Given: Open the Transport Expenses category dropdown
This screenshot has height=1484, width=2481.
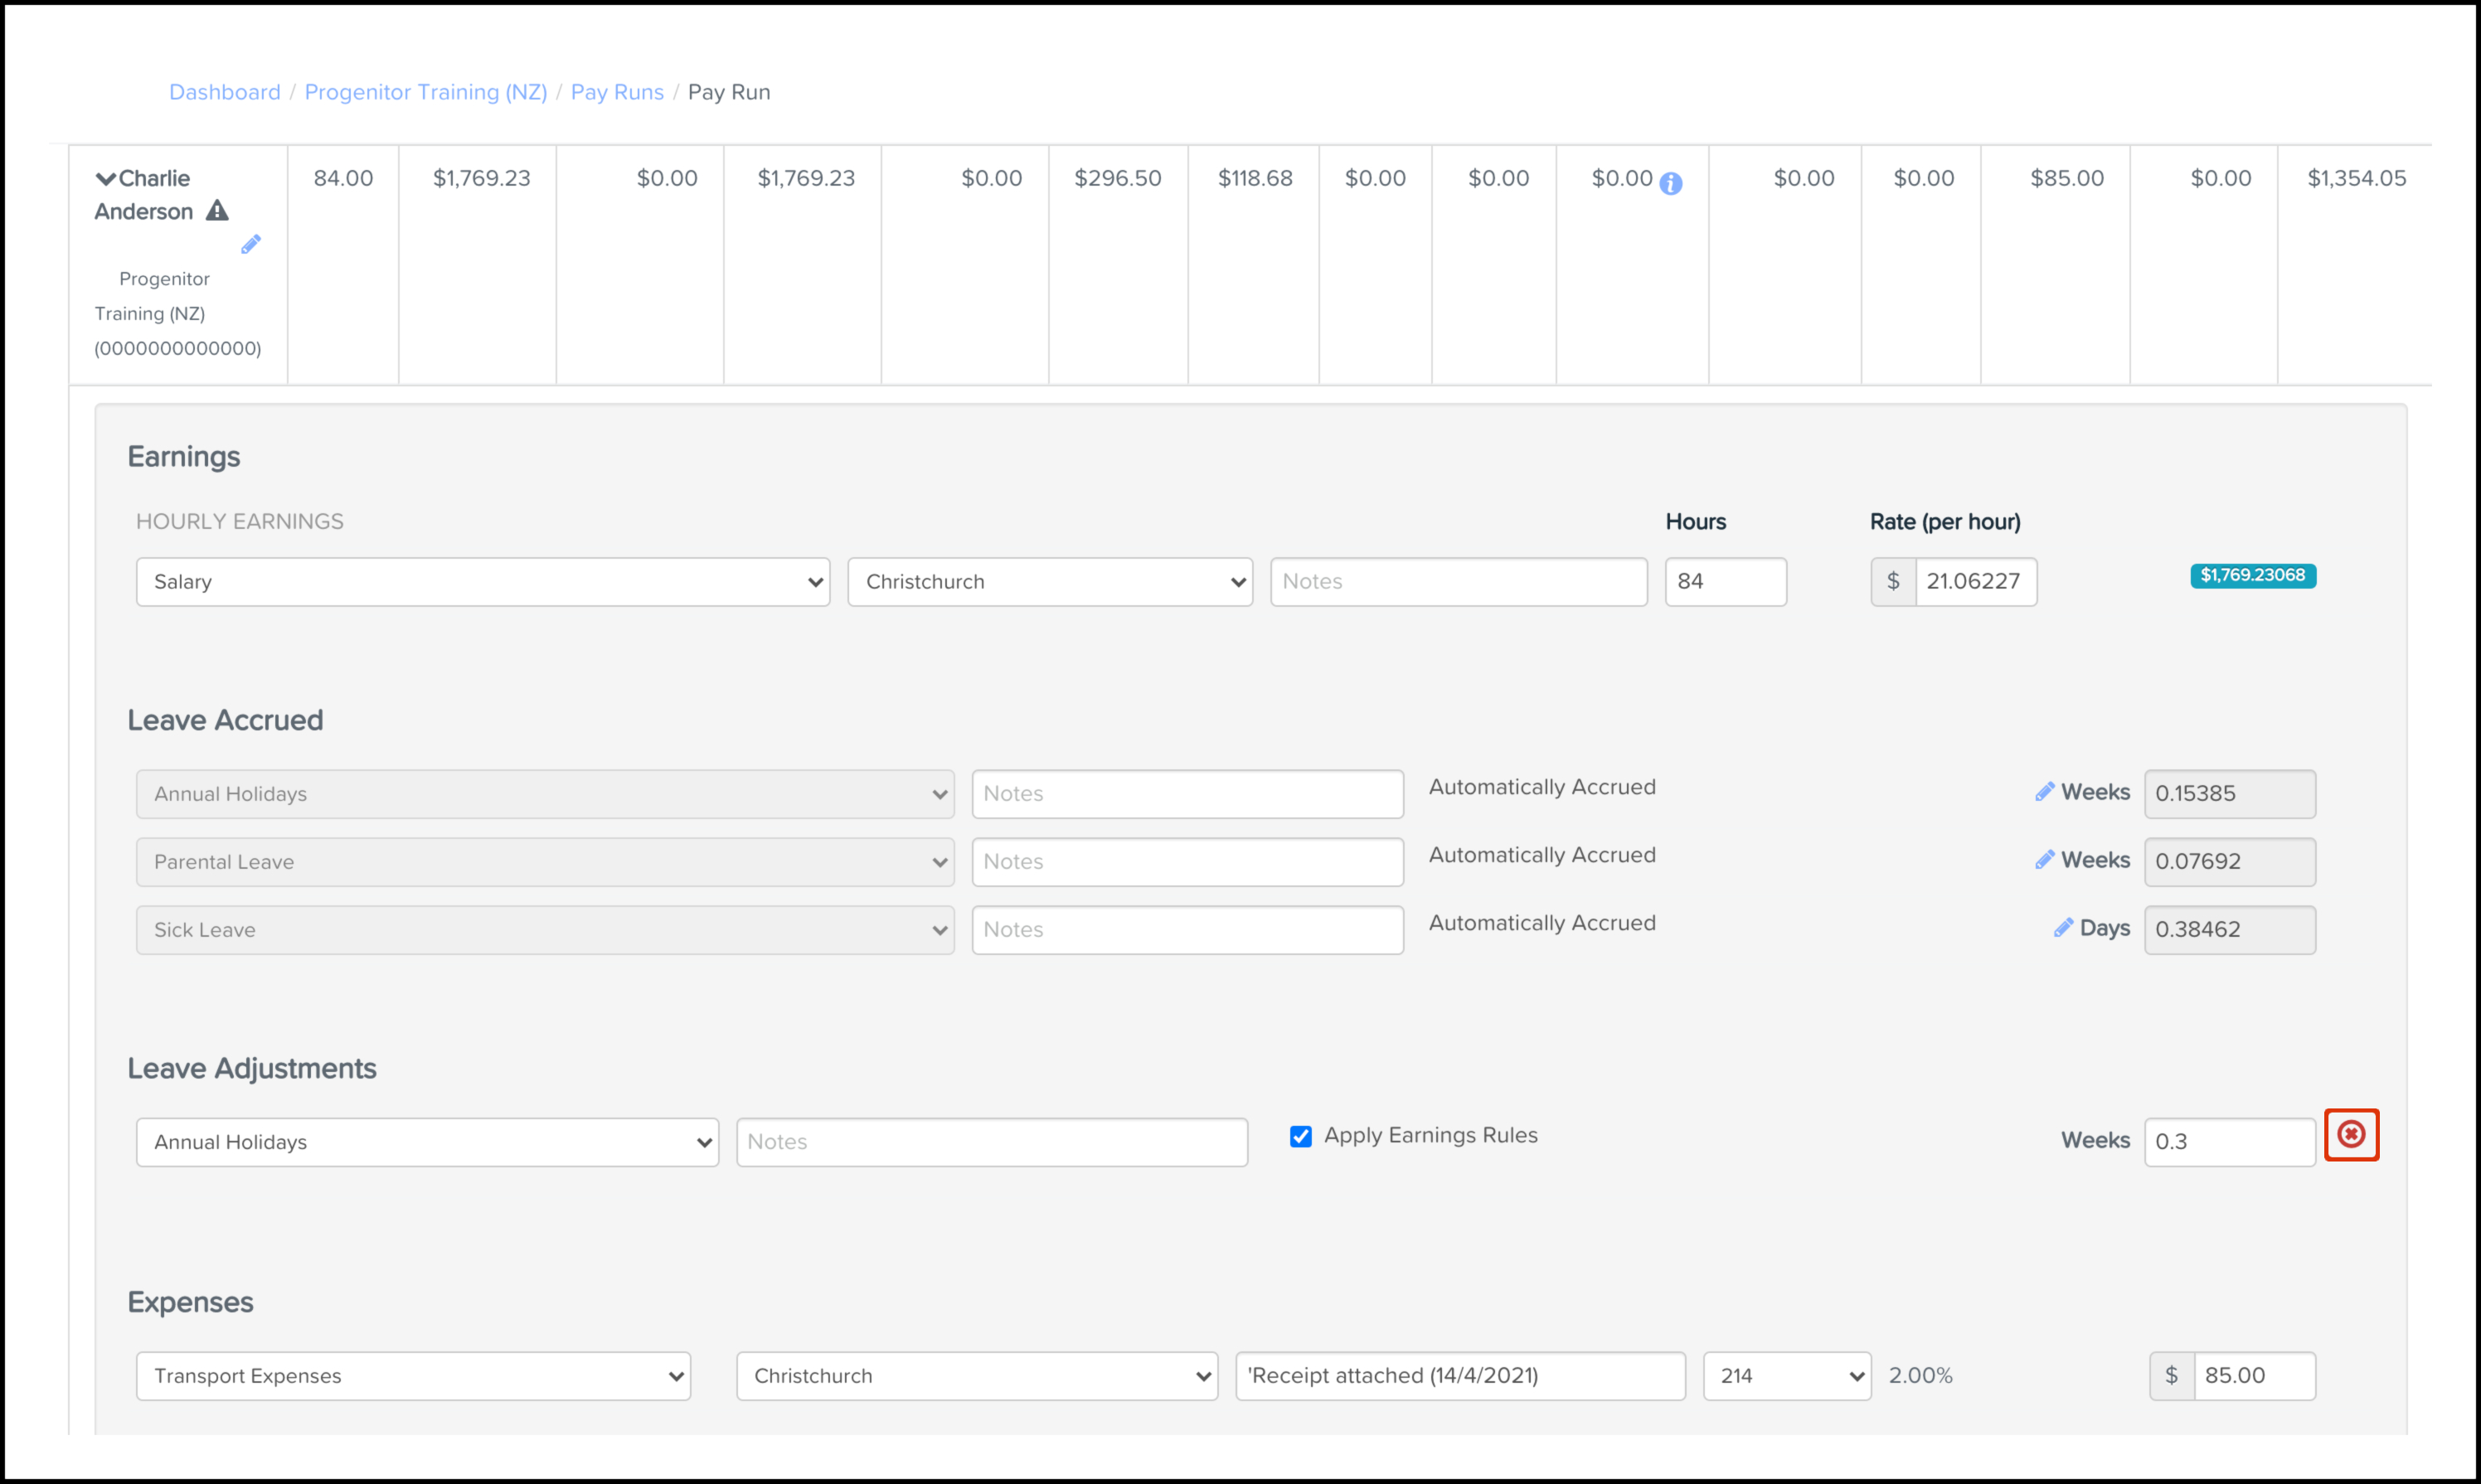Looking at the screenshot, I should pos(413,1376).
